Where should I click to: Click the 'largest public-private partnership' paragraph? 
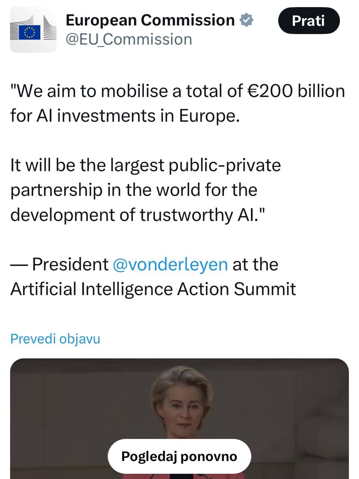click(x=145, y=190)
